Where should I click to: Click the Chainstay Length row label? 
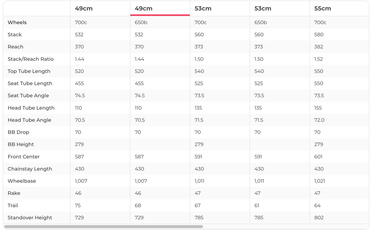pos(30,169)
